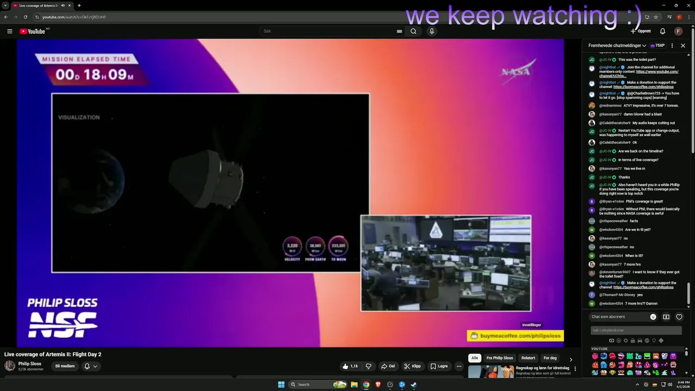Select the nature emoji category
This screenshot has width=695, height=391.
tap(625, 340)
